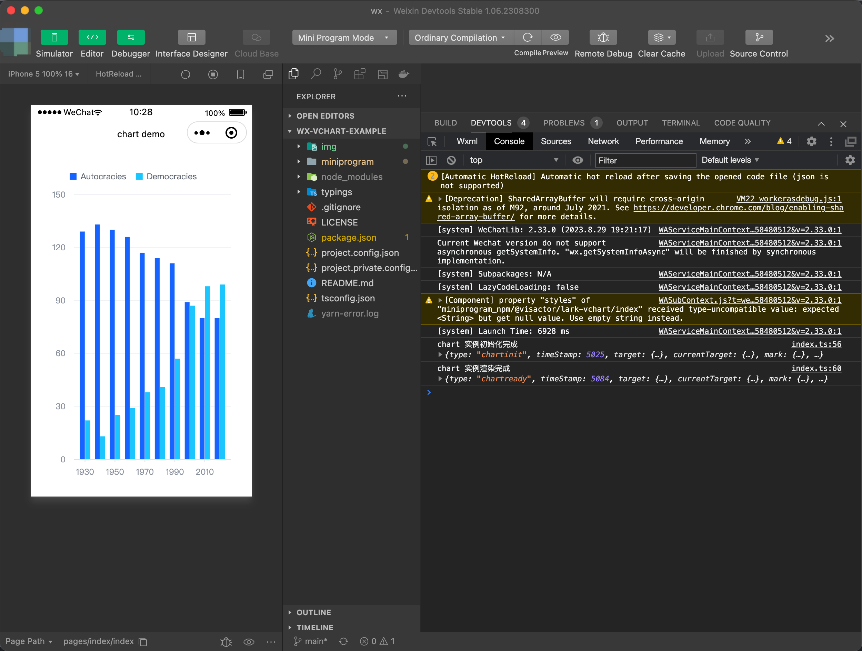Open the Clear Cache menu

[x=661, y=37]
